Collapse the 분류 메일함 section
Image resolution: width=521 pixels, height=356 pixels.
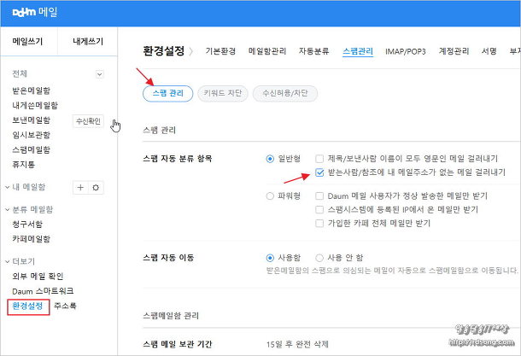coord(6,209)
